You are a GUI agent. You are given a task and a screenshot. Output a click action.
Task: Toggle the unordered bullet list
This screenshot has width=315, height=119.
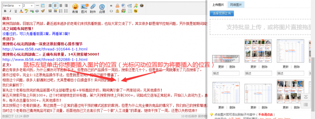[66, 11]
